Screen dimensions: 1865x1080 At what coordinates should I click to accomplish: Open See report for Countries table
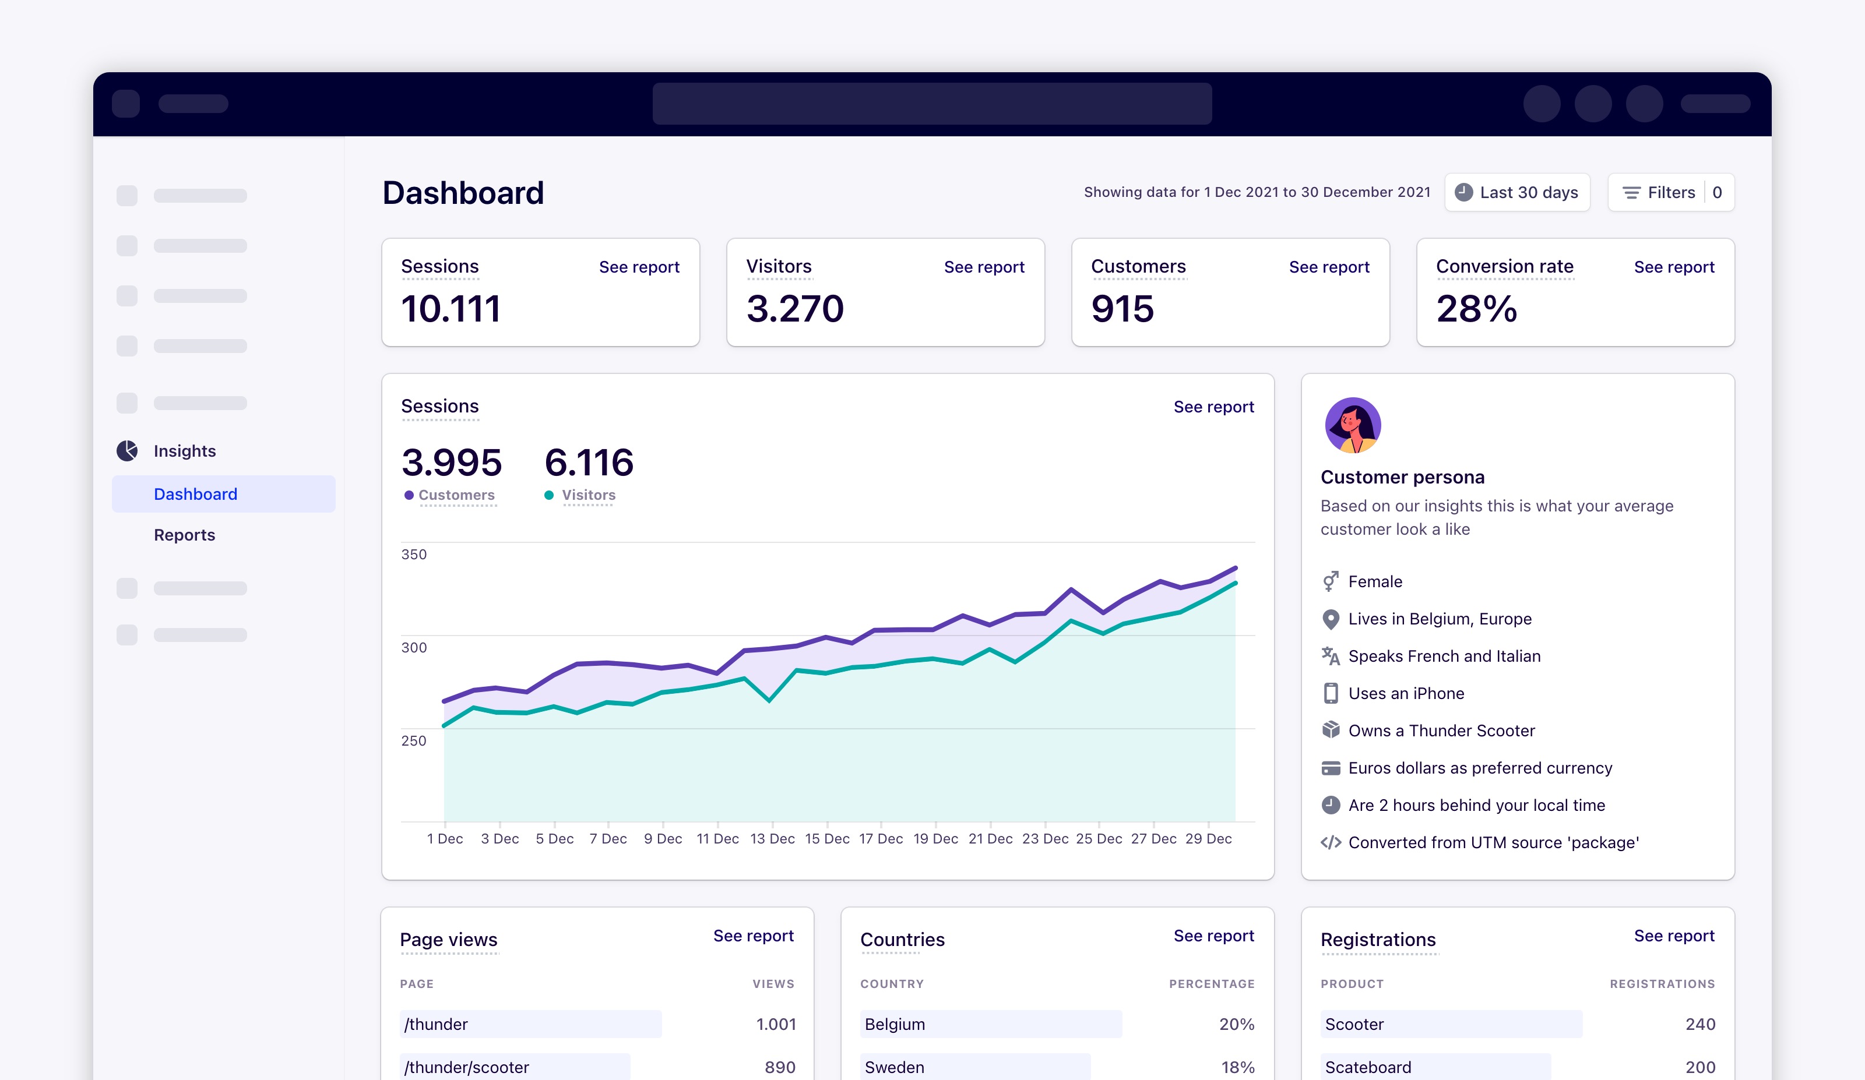[1213, 936]
